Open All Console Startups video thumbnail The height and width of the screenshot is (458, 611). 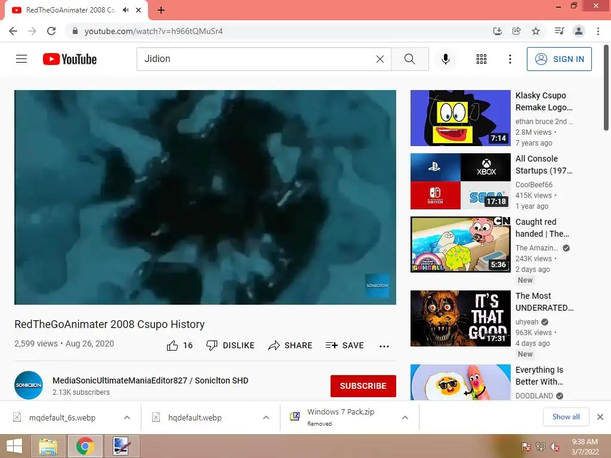tap(460, 181)
